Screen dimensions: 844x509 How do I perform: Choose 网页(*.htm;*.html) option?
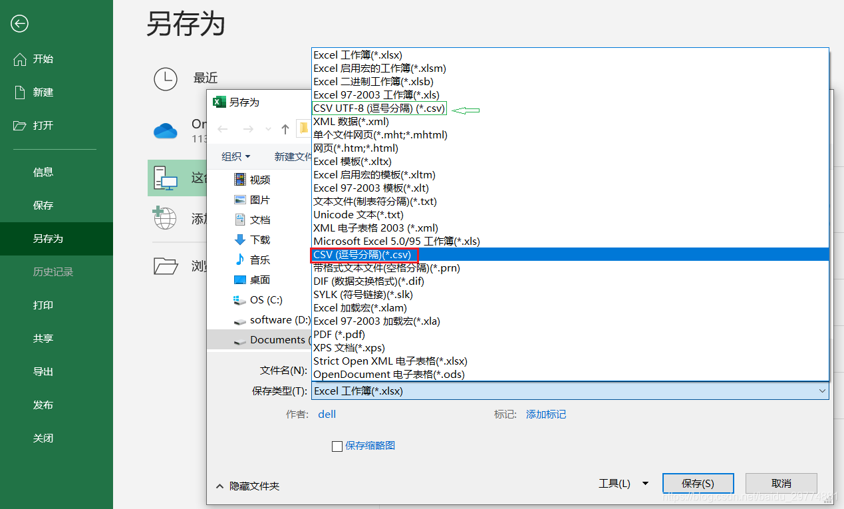pos(570,148)
